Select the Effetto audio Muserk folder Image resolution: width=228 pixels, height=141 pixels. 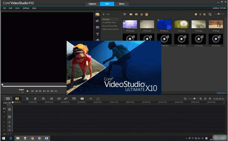(110, 29)
